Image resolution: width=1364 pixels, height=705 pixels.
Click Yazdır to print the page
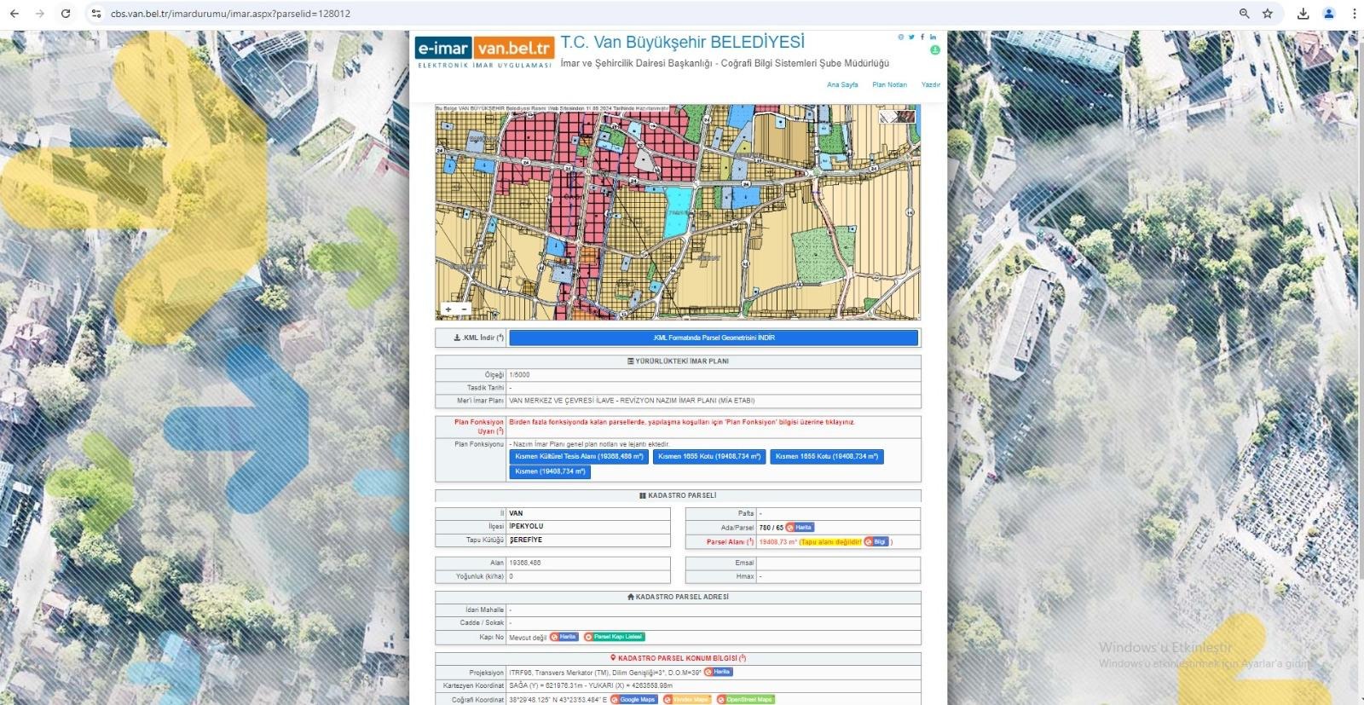coord(930,85)
